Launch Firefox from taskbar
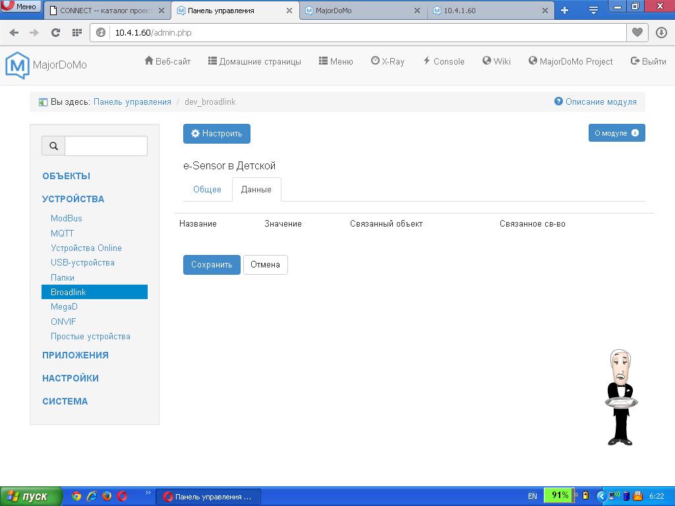Image resolution: width=675 pixels, height=506 pixels. [x=107, y=496]
